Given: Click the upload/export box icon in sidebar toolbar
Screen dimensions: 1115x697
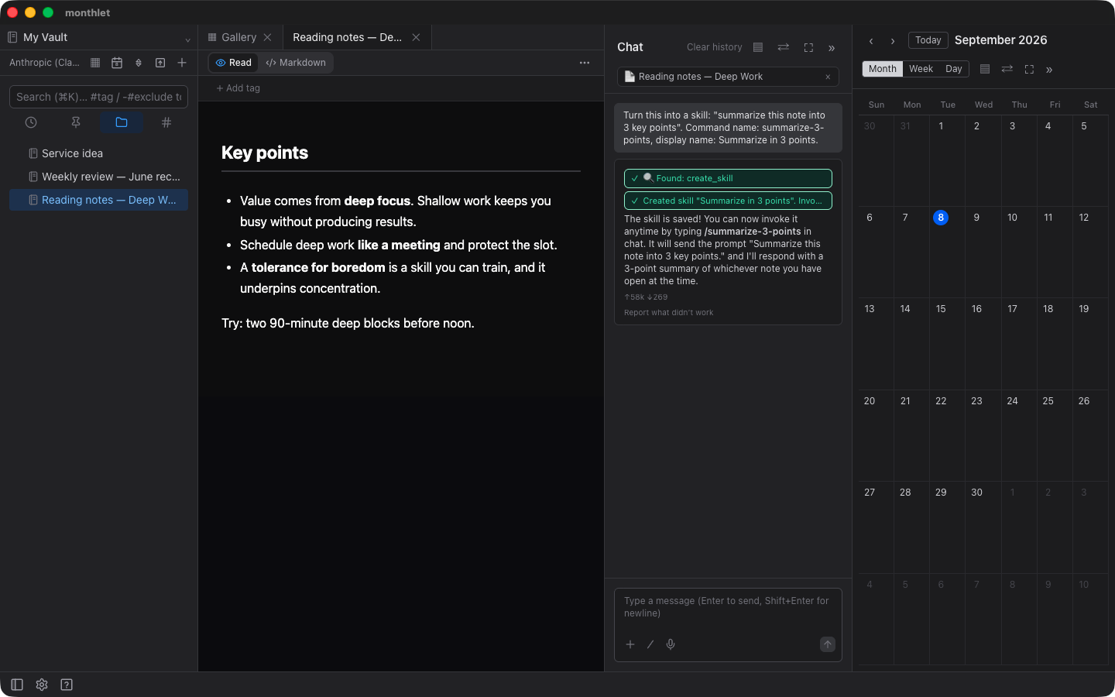Looking at the screenshot, I should point(160,63).
